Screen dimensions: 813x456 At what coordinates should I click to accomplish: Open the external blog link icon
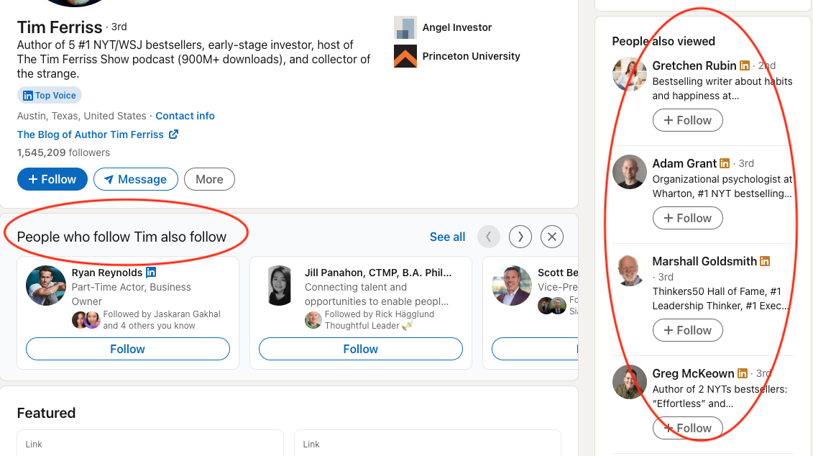tap(173, 134)
